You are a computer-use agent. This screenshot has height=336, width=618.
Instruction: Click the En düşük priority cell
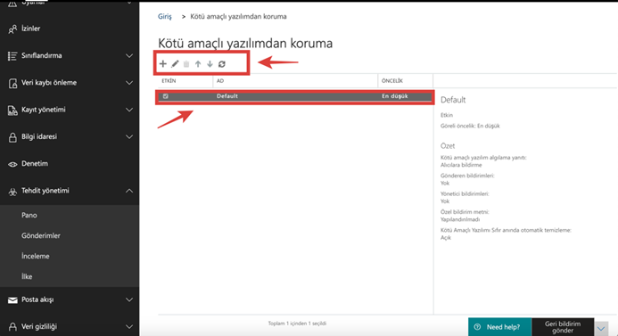pyautogui.click(x=394, y=96)
